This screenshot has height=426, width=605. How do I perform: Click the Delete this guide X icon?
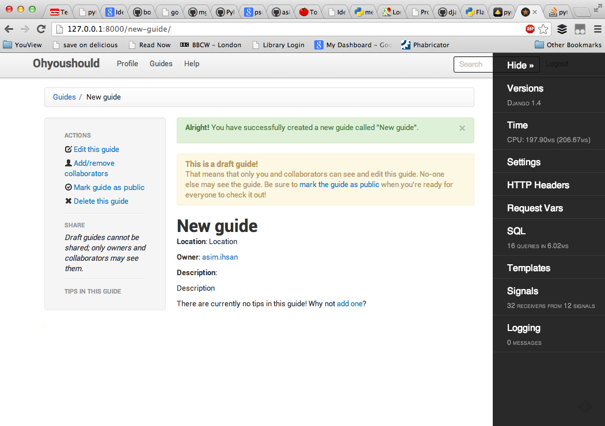pos(69,201)
